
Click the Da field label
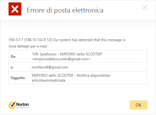point(13,57)
